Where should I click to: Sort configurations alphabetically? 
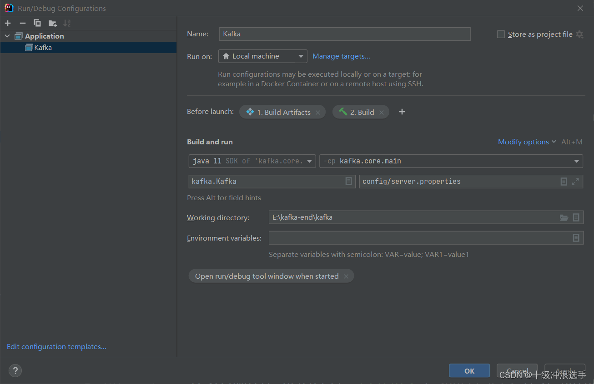[67, 23]
